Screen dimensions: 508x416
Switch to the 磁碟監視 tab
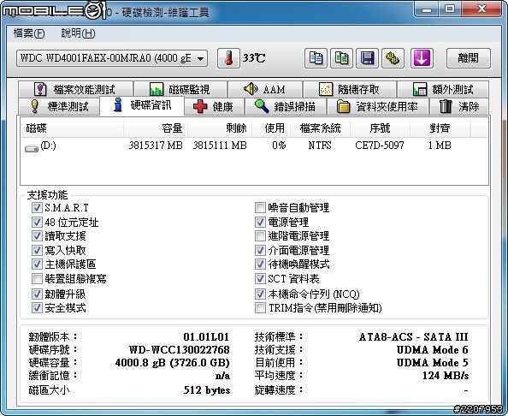[180, 89]
